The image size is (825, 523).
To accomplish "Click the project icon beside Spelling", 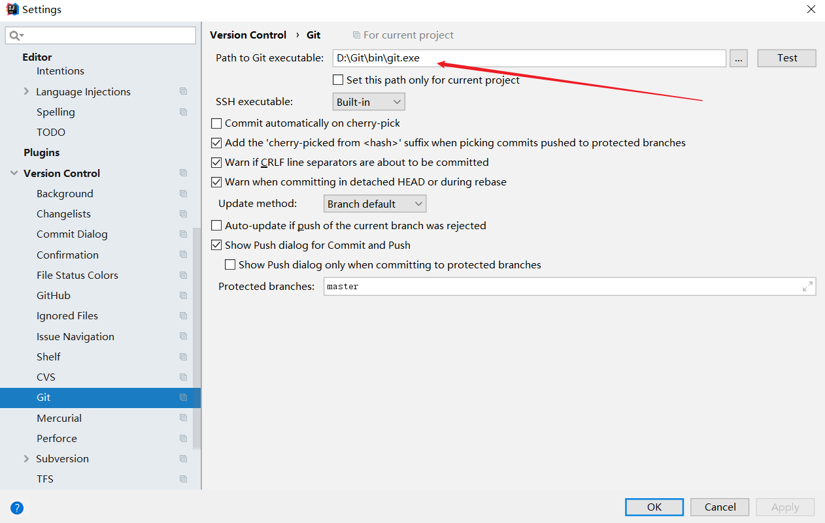I will point(183,112).
